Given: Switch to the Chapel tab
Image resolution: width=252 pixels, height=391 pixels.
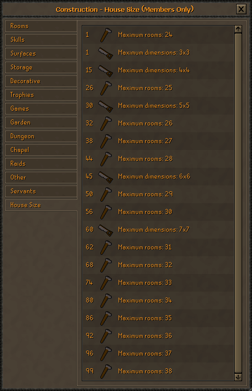Looking at the screenshot, I should 41,150.
